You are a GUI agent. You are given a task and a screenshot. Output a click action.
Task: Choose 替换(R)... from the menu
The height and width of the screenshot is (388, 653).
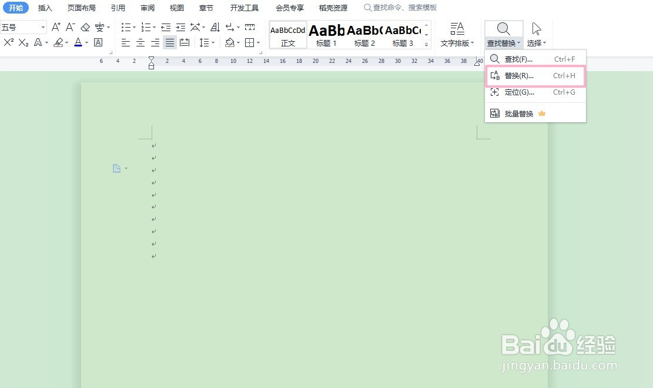(535, 76)
